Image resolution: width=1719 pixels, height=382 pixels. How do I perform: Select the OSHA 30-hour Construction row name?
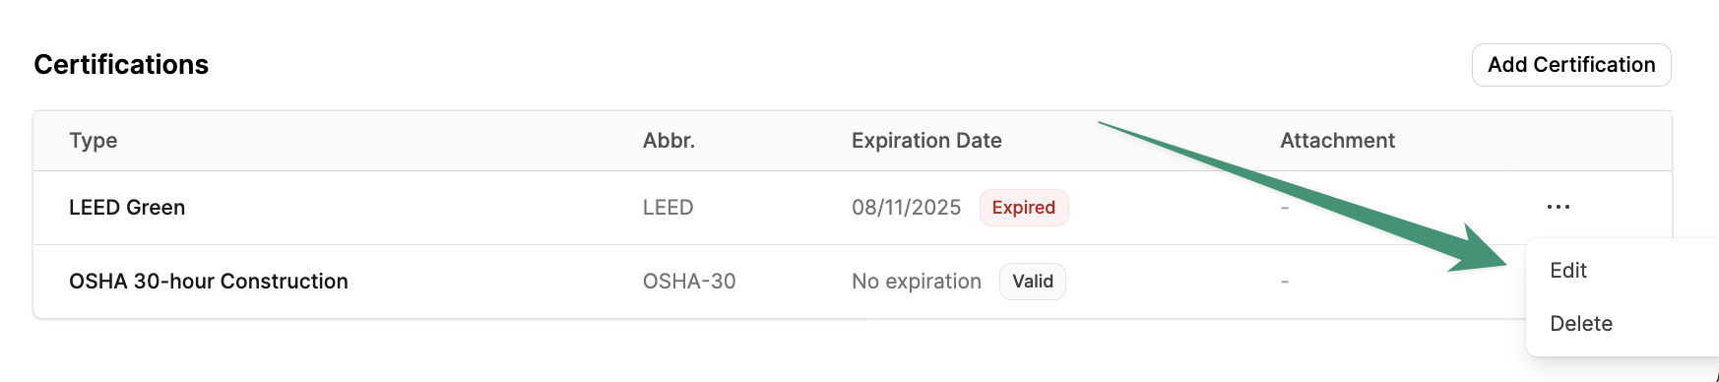(x=209, y=282)
